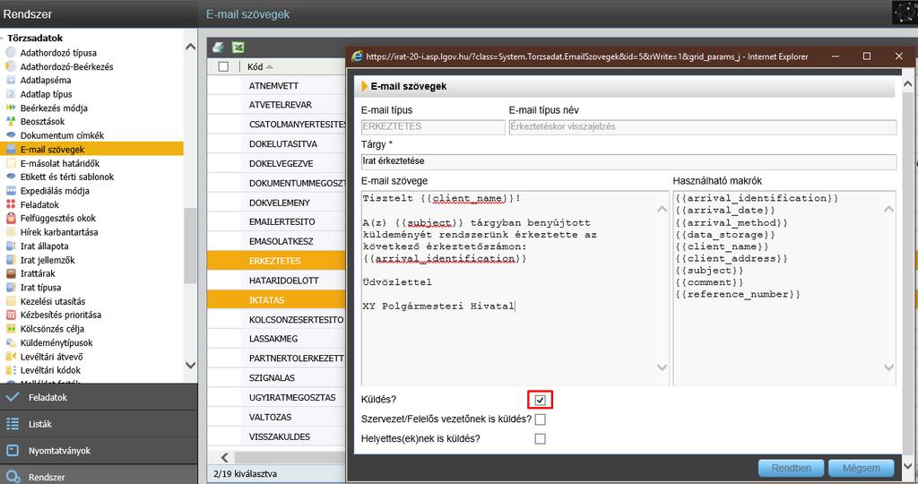Click the {{client_address}} macro
Image resolution: width=918 pixels, height=484 pixels.
(x=732, y=258)
